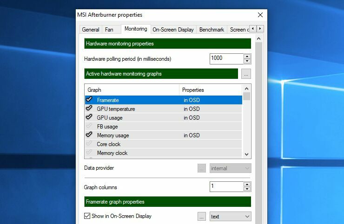Decrease hardware polling period with down arrow
Viewport: 344px width, 224px height.
click(x=247, y=61)
